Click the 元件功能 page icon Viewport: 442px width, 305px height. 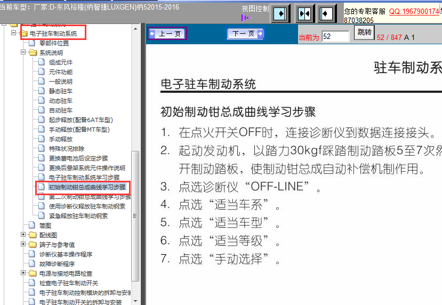point(42,71)
